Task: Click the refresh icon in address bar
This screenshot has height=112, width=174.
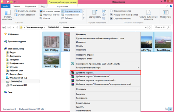Action: click(x=149, y=27)
